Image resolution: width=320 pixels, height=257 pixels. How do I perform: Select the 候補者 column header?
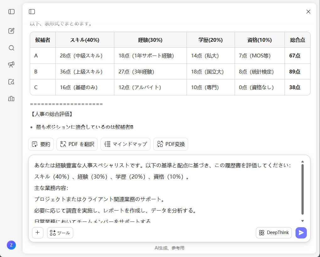[x=43, y=40]
